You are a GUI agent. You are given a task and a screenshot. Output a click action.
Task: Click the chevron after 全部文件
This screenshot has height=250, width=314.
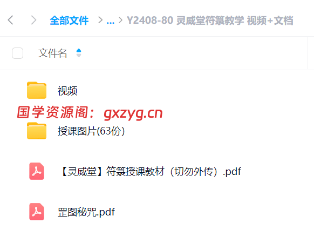coord(100,20)
